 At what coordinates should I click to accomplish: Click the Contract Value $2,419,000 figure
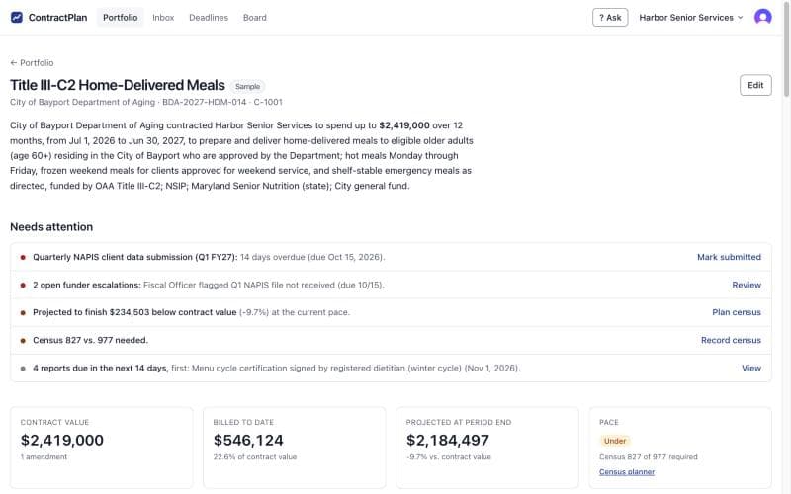62,440
